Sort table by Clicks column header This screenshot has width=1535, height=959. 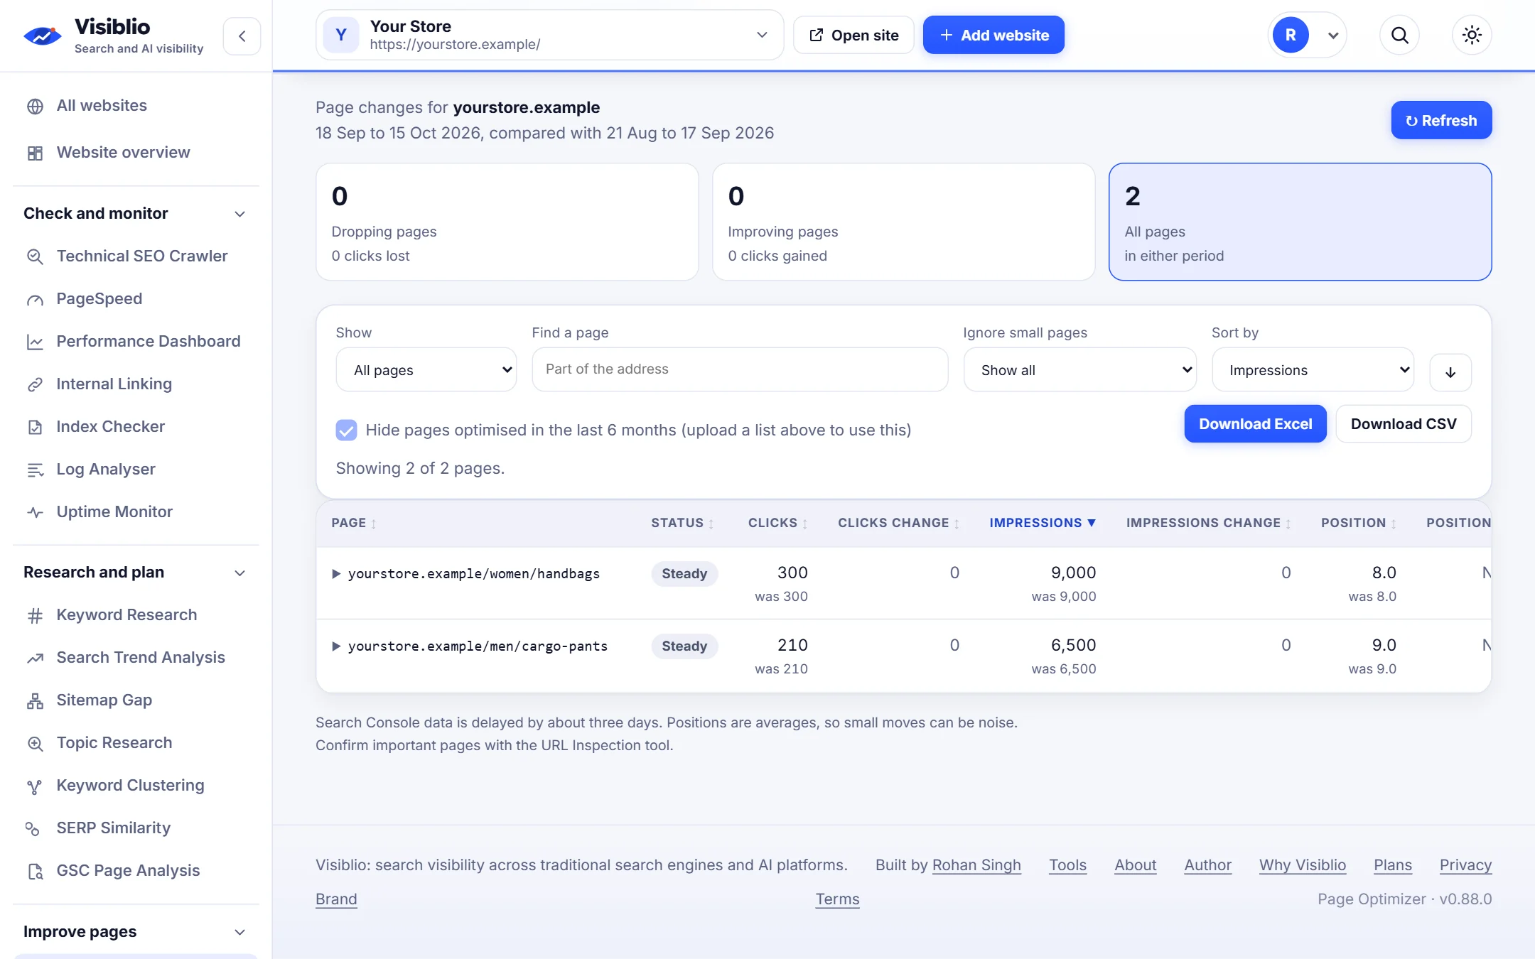point(777,523)
